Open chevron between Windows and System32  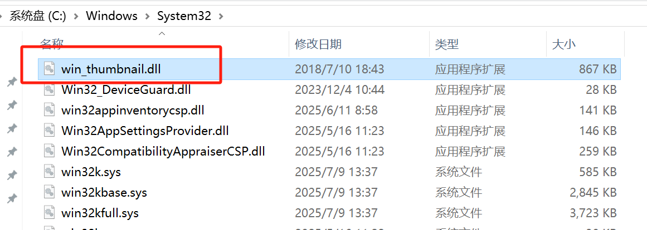click(147, 16)
